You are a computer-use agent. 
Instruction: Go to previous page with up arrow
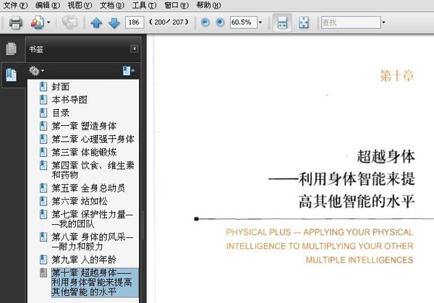click(x=96, y=22)
